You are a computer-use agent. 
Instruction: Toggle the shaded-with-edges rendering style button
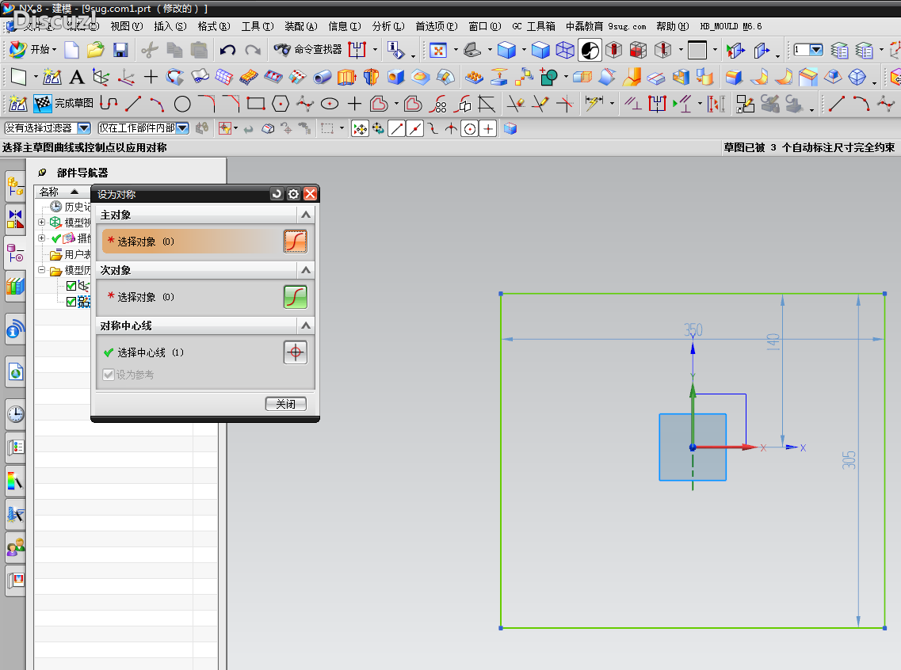click(506, 51)
